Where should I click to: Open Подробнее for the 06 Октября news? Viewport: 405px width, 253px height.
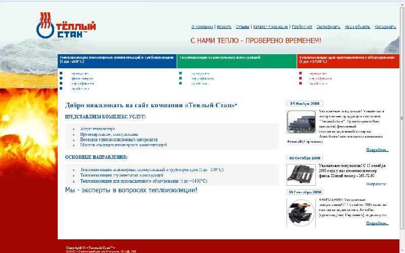[376, 184]
